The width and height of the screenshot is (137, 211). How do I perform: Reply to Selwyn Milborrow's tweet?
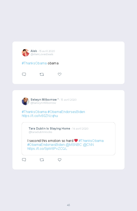24,160
